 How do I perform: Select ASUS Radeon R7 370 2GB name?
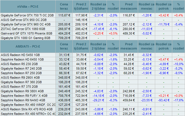tap(19, 87)
